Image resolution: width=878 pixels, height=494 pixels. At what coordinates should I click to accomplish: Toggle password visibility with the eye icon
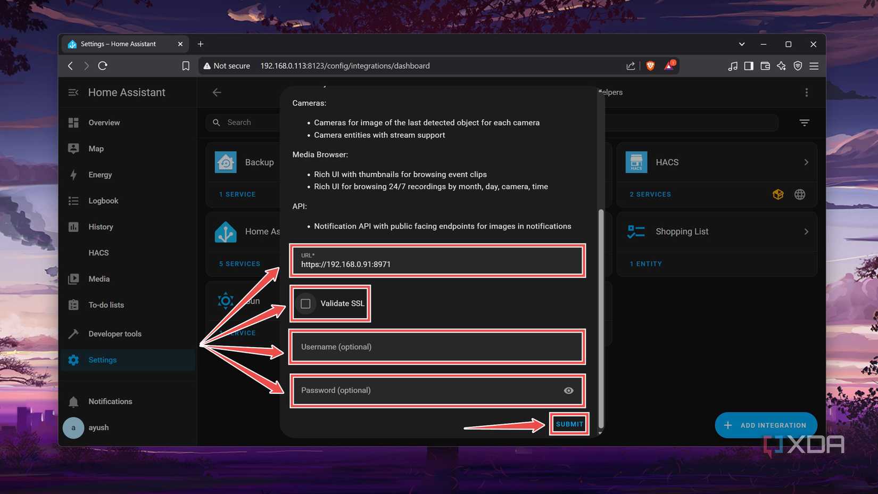[568, 390]
